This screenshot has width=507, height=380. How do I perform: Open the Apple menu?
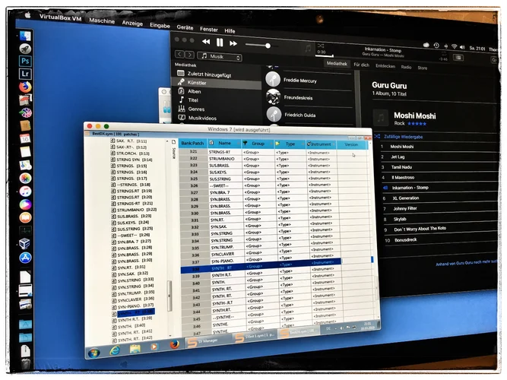(x=28, y=14)
